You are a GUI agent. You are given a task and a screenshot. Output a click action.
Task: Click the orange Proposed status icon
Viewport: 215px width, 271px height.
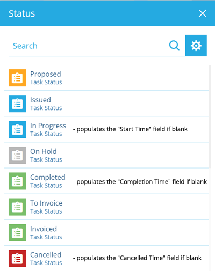pyautogui.click(x=17, y=78)
